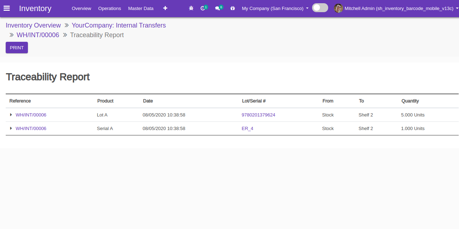The image size is (459, 229).
Task: Click the date cell in Lot A row
Action: [x=164, y=115]
